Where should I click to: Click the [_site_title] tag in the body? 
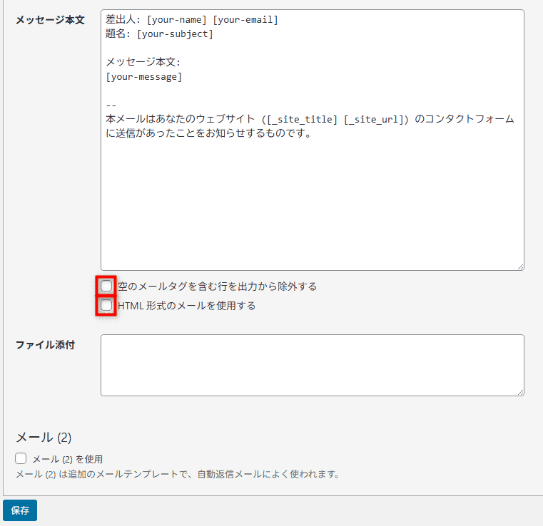coord(302,119)
